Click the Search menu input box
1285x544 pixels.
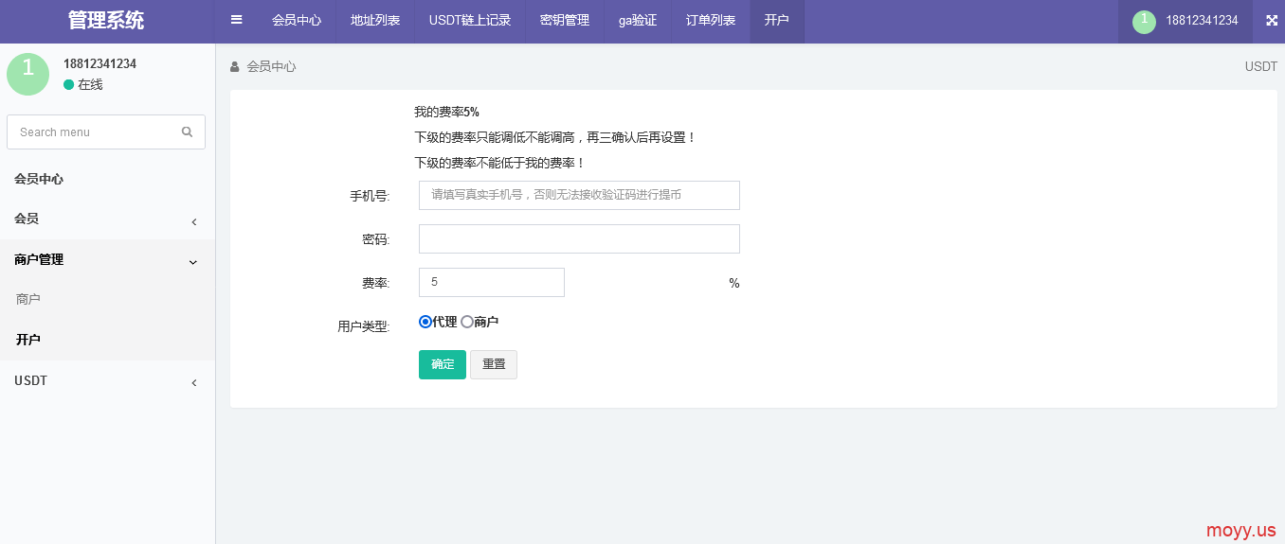tap(106, 132)
